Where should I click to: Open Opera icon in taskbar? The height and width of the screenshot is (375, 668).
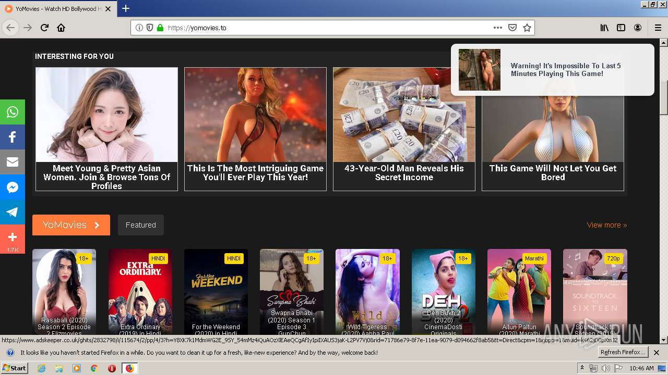(112, 368)
